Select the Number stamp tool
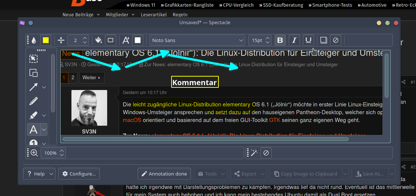The image size is (416, 196). [x=33, y=143]
